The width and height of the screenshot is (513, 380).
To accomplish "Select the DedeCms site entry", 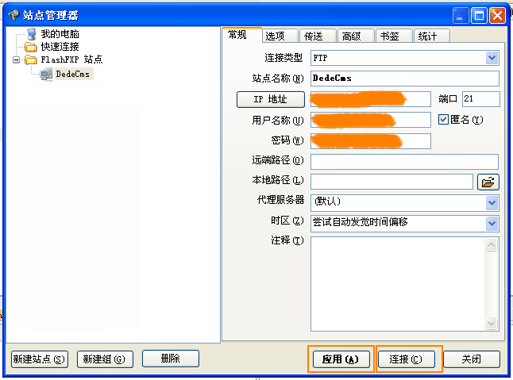I will tap(72, 74).
